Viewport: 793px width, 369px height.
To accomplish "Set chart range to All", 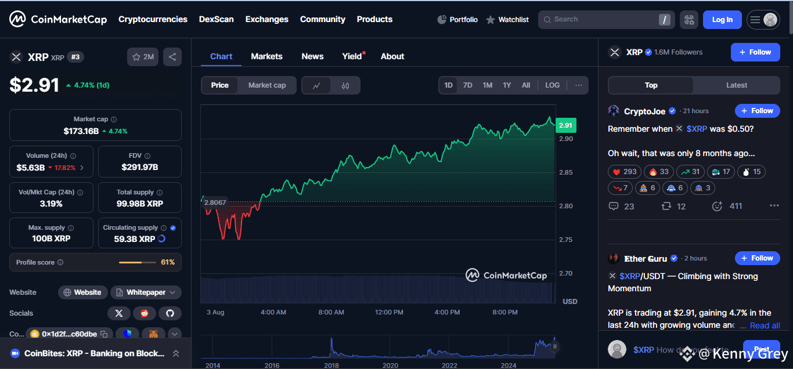I will (526, 85).
